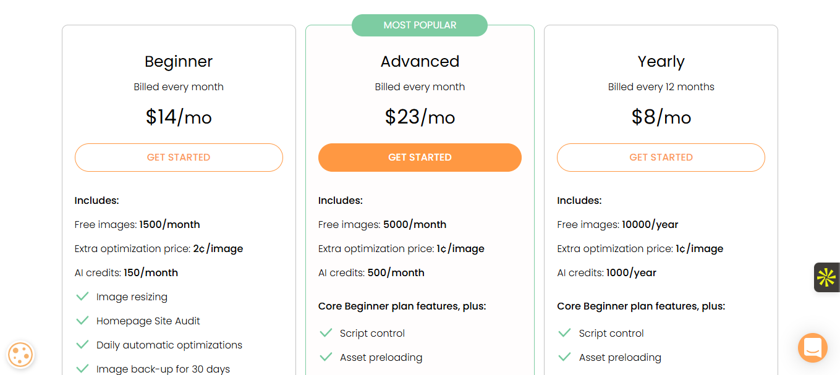Click checkmark beside Image back-up for 30 days

click(82, 369)
